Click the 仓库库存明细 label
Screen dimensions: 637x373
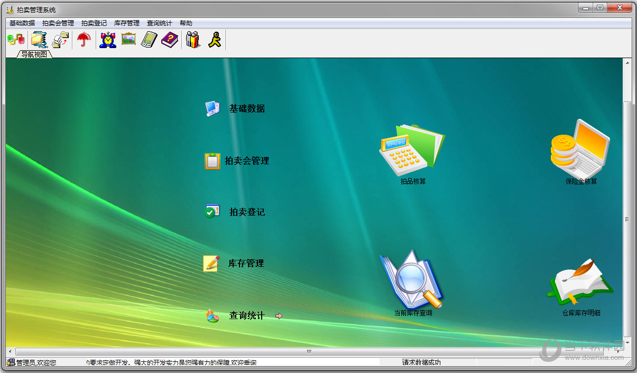(581, 313)
